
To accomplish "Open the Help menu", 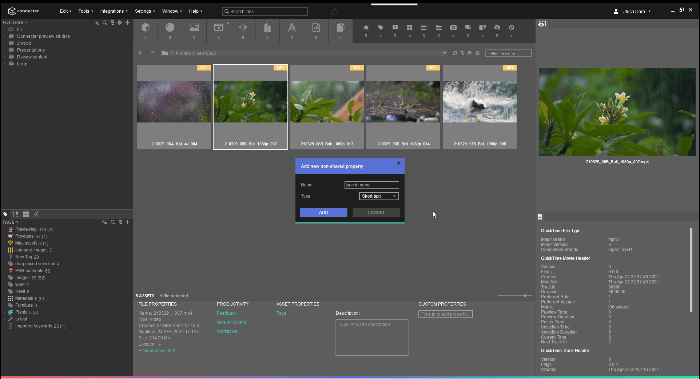I will 196,11.
